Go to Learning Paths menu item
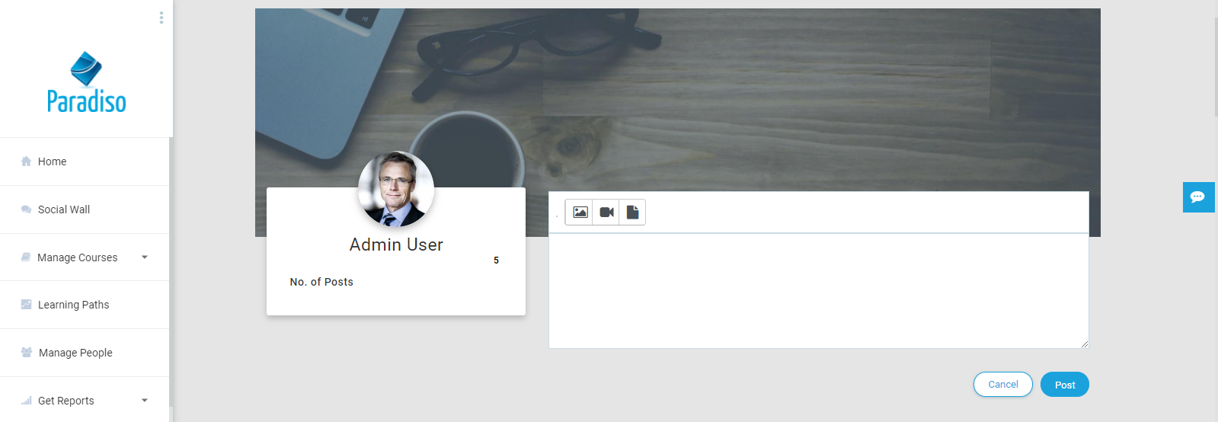Image resolution: width=1218 pixels, height=422 pixels. (73, 305)
